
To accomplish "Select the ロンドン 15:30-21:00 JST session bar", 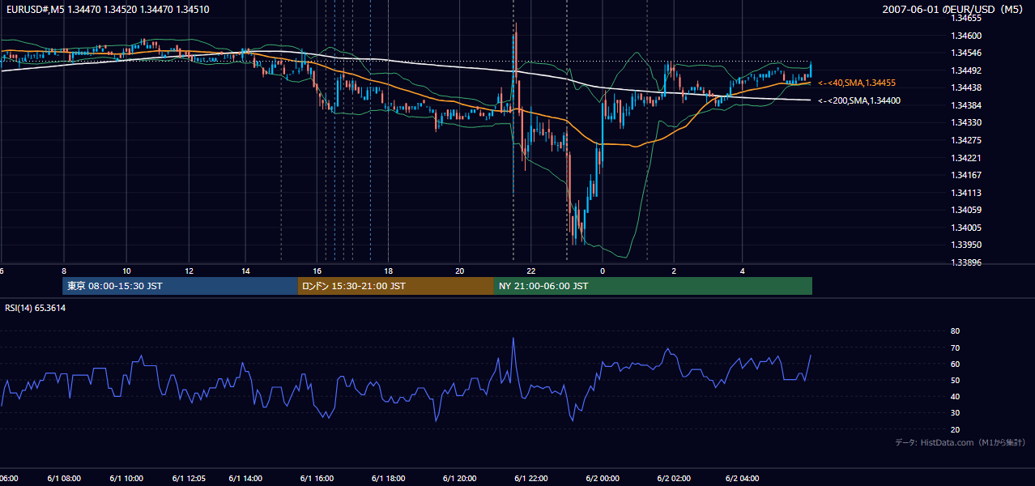I will [x=395, y=286].
